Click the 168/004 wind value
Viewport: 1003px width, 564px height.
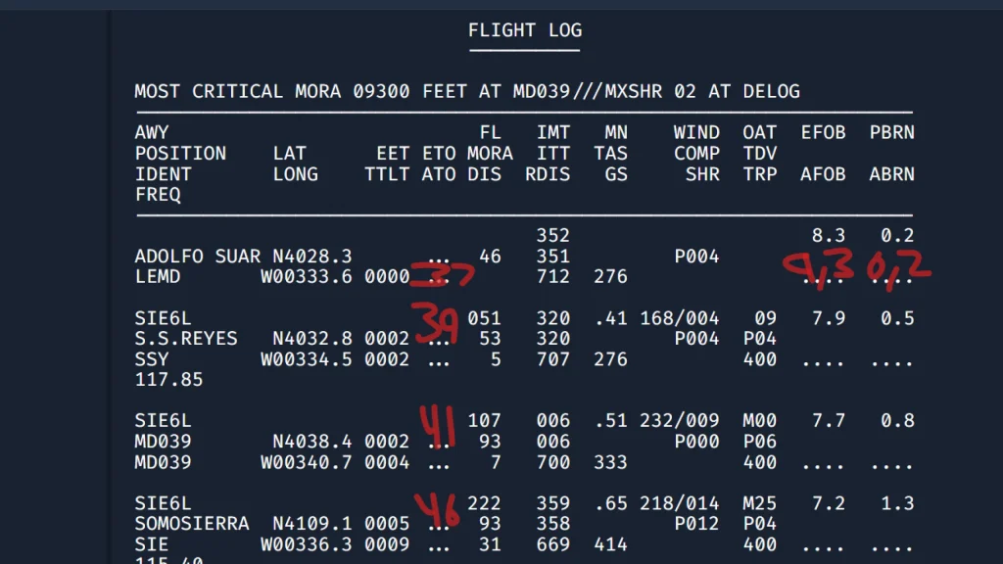coord(680,318)
